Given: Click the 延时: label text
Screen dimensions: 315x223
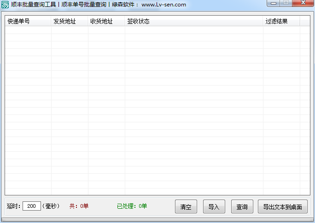Looking at the screenshot, I should coord(14,206).
